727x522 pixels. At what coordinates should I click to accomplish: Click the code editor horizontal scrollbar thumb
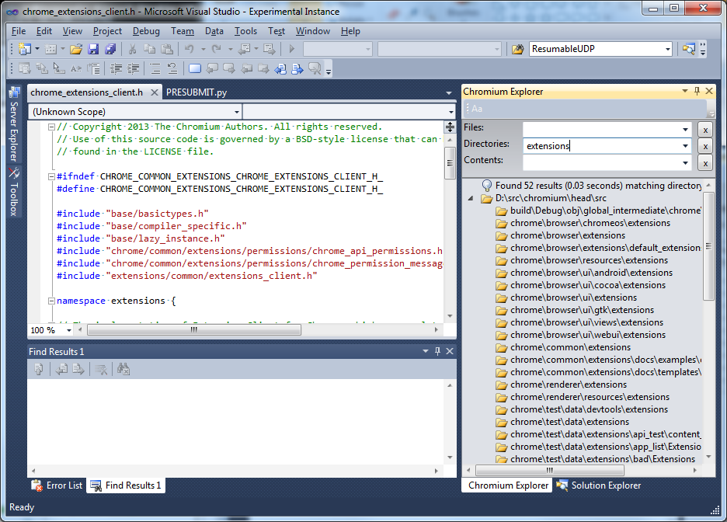pos(194,329)
